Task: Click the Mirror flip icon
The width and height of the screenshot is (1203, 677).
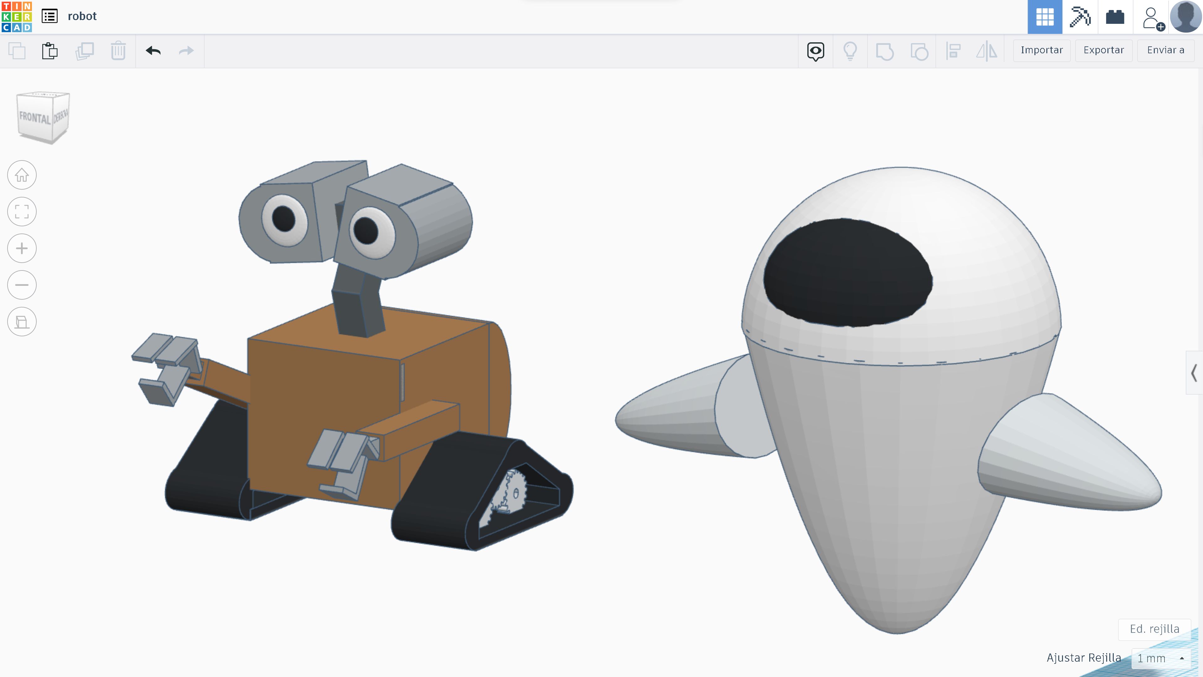Action: click(x=987, y=51)
